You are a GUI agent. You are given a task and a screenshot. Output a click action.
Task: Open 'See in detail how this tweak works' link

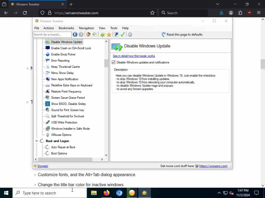click(134, 56)
